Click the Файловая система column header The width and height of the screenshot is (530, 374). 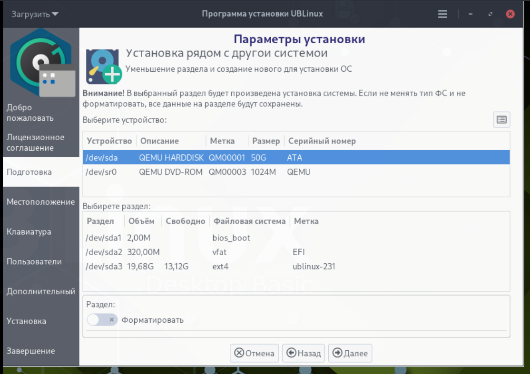click(249, 221)
